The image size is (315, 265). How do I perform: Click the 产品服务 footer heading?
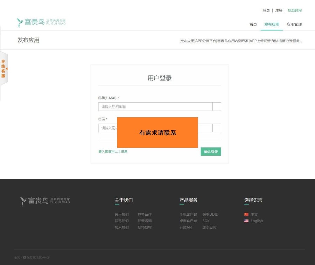188,200
